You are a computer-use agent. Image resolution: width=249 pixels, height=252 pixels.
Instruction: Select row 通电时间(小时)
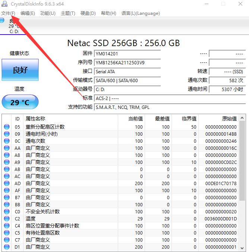[120, 134]
